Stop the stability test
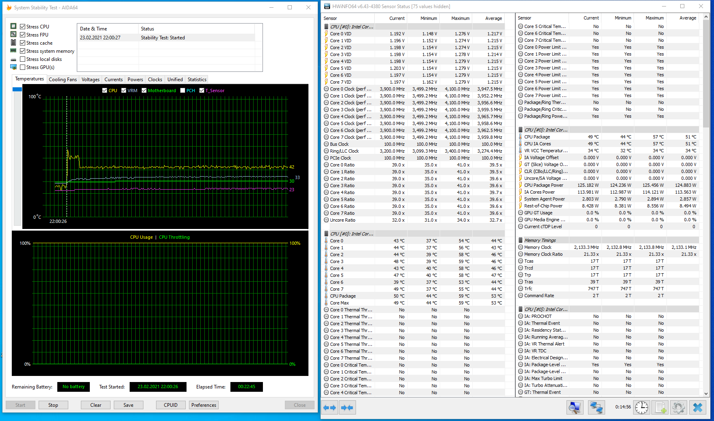 [53, 405]
